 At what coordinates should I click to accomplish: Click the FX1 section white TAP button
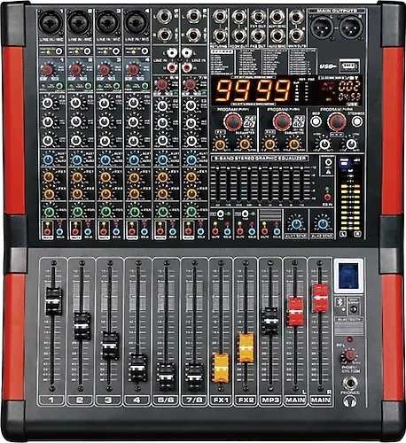tap(221, 214)
